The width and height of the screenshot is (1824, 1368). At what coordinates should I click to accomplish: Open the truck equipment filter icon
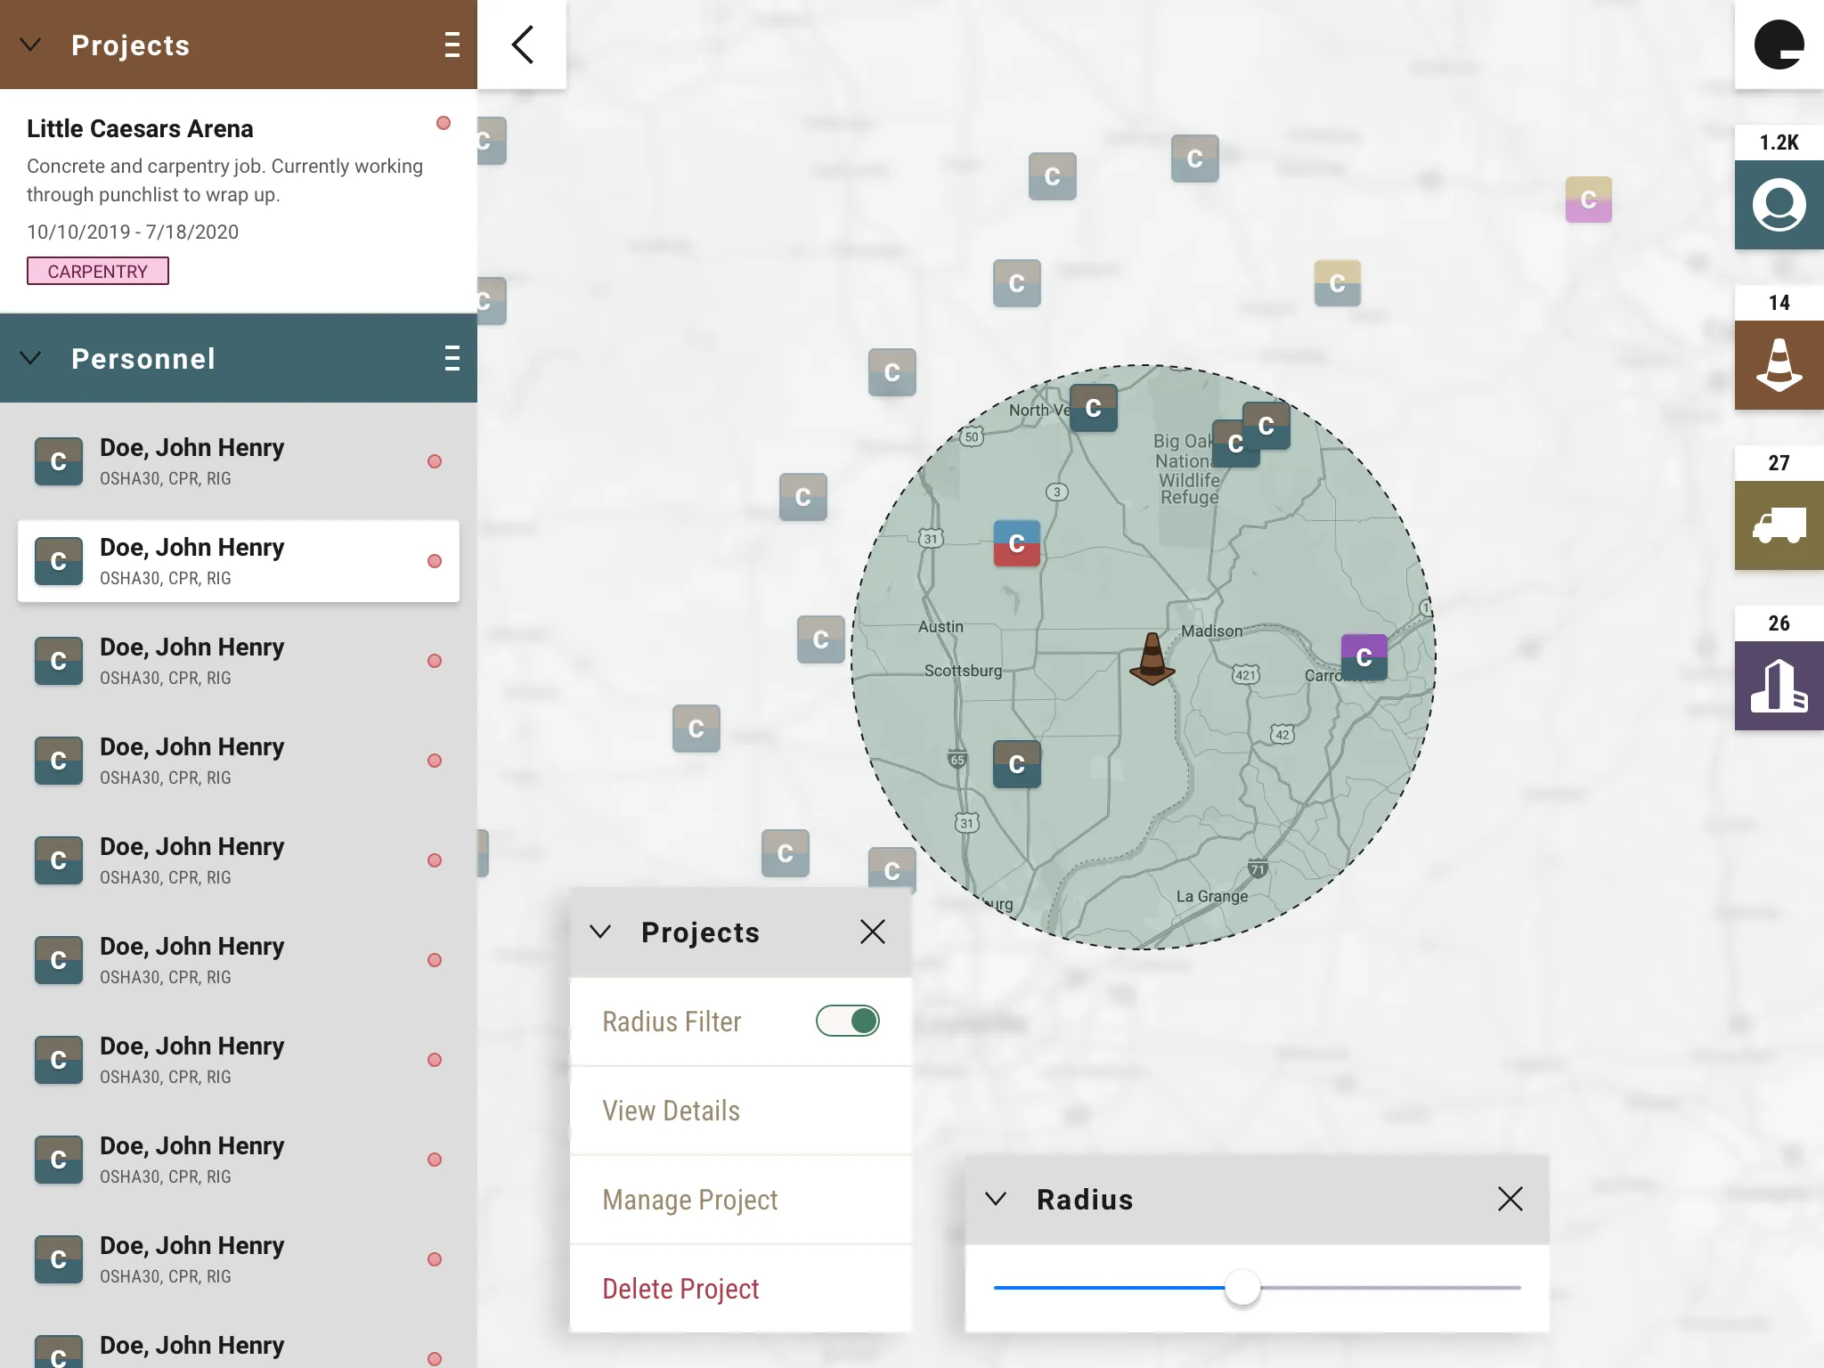click(1779, 525)
